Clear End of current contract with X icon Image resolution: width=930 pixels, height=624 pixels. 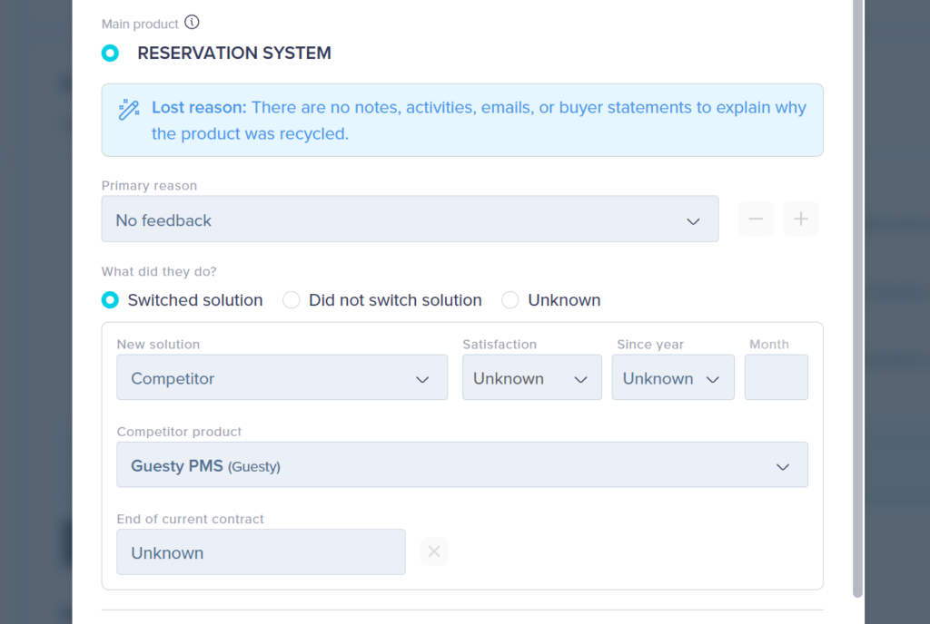pyautogui.click(x=434, y=551)
